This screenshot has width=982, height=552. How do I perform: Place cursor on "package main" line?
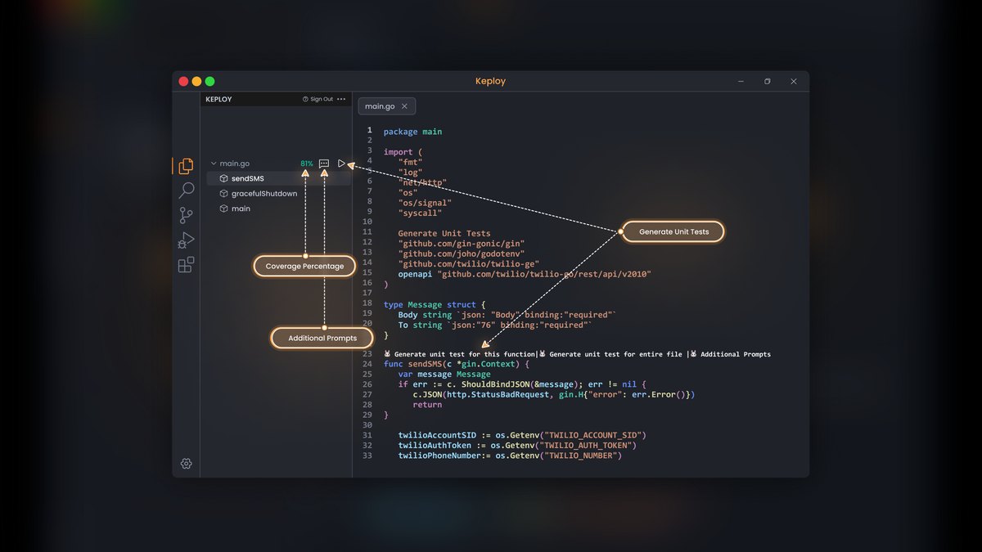(412, 131)
